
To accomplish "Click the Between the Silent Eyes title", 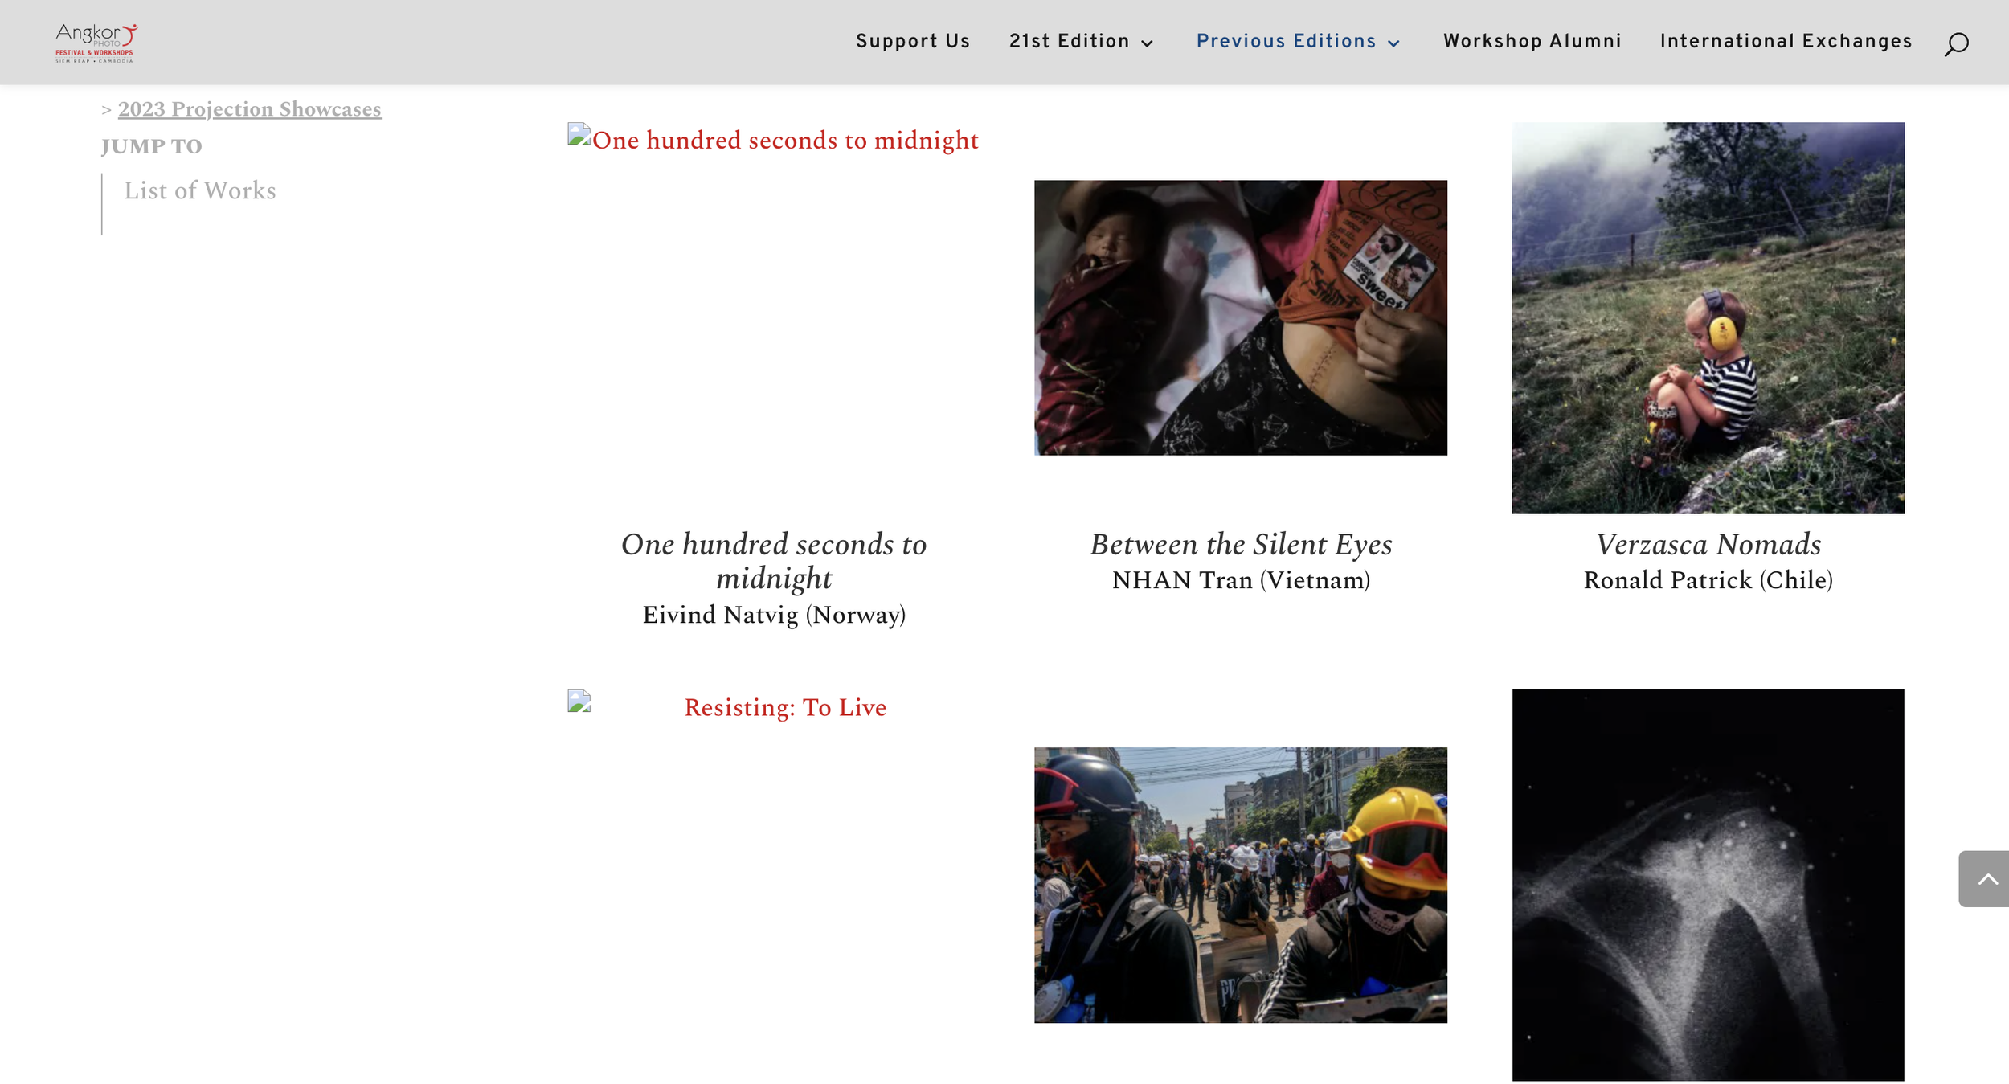I will point(1240,545).
